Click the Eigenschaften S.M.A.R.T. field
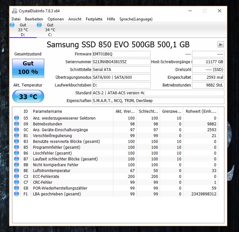 point(158,101)
